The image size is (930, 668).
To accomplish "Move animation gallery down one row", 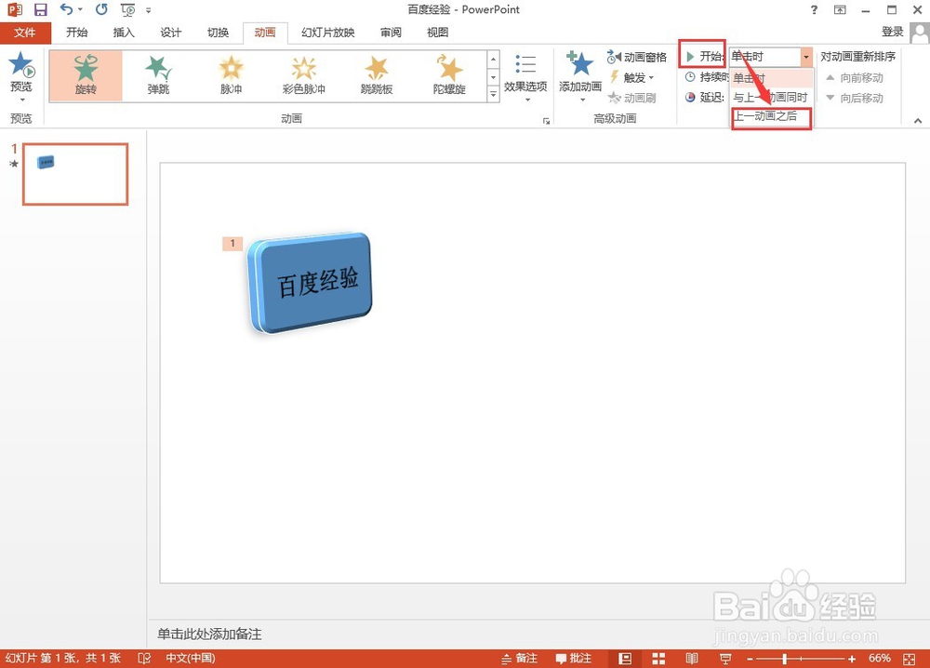I will point(493,77).
